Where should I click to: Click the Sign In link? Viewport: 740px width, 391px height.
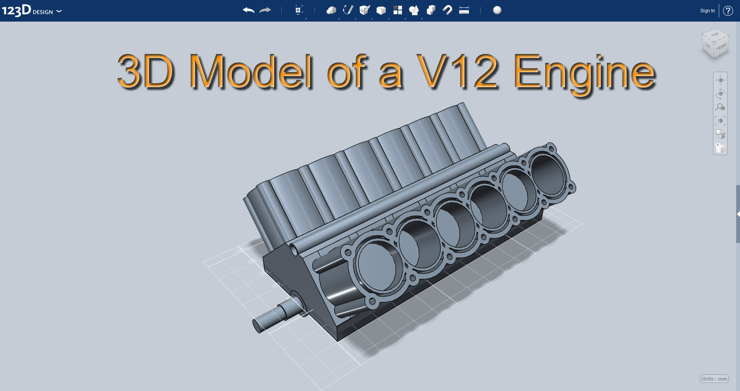(x=707, y=11)
